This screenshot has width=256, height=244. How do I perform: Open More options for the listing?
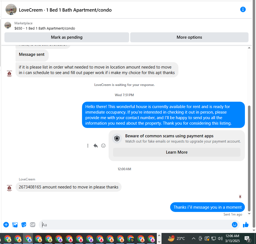(189, 37)
